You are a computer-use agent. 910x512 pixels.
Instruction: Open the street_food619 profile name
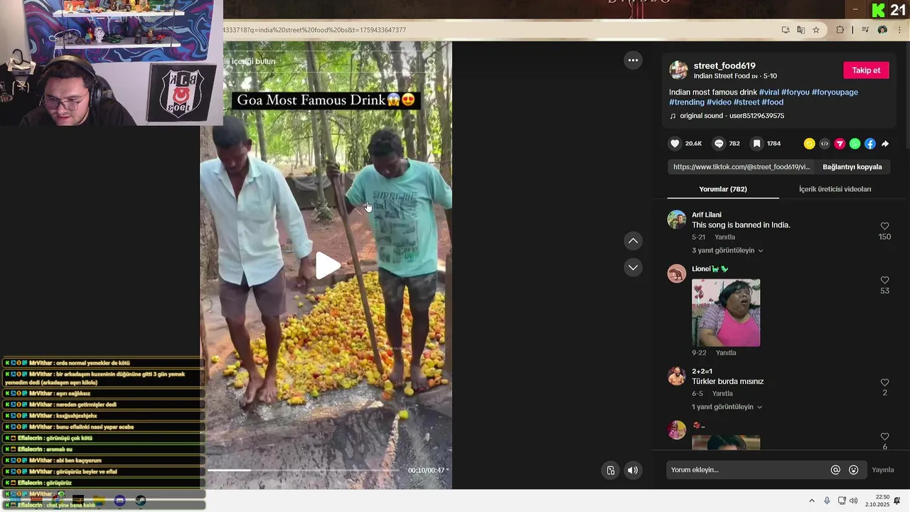[724, 66]
